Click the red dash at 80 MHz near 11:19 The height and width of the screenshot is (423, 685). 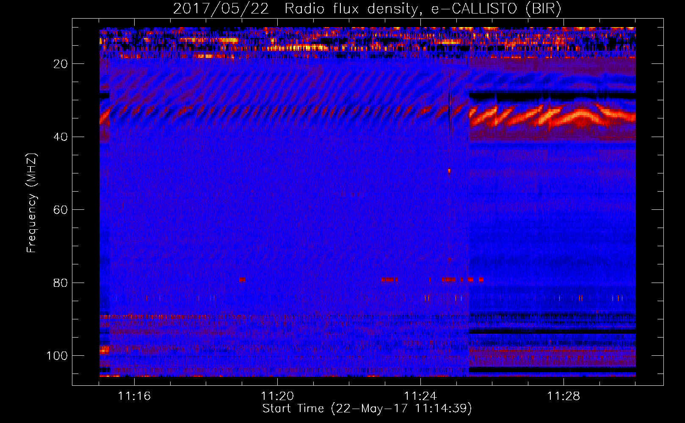[242, 280]
